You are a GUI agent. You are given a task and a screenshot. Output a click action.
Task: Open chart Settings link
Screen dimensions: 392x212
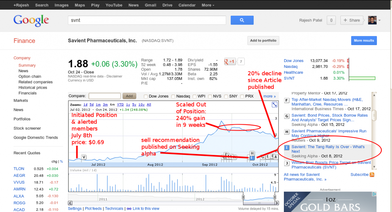[75, 209]
